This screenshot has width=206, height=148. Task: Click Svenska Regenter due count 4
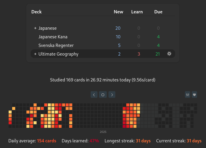click(158, 45)
